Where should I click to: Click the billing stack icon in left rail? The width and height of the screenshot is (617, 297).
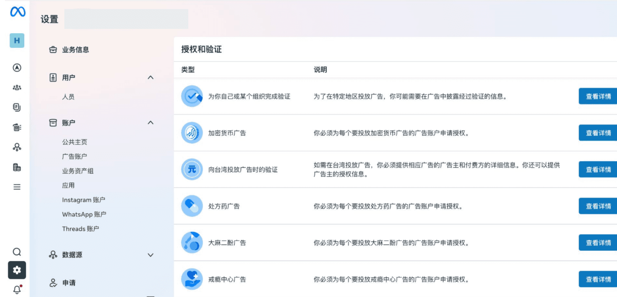click(17, 167)
